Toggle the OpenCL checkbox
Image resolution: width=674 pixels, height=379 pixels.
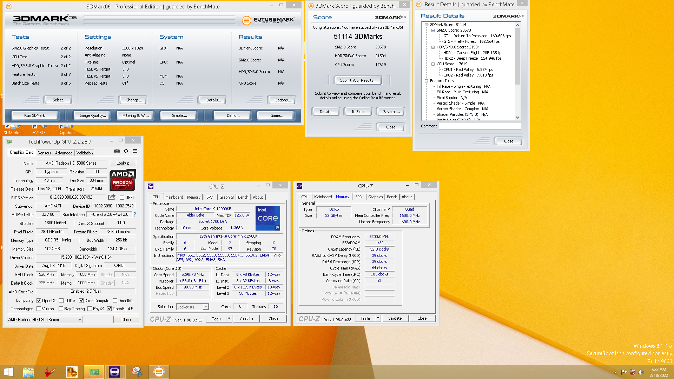click(x=39, y=301)
